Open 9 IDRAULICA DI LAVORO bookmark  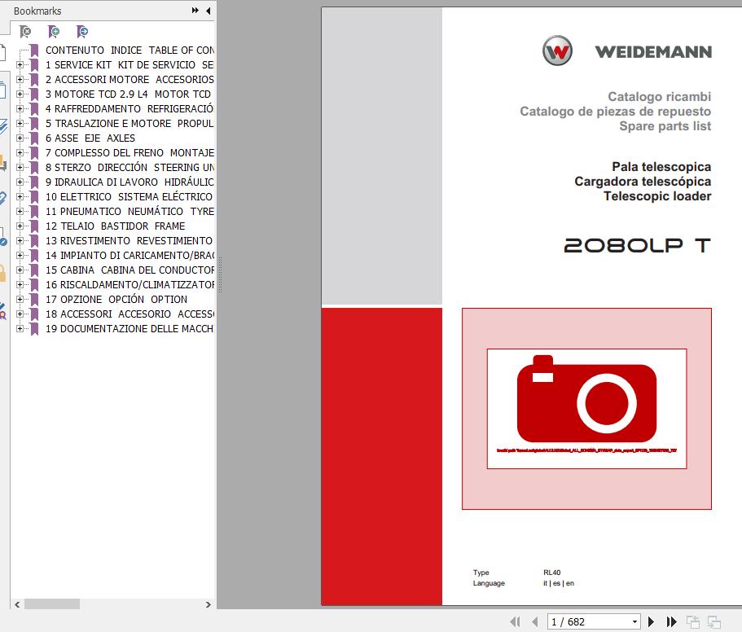pos(130,182)
